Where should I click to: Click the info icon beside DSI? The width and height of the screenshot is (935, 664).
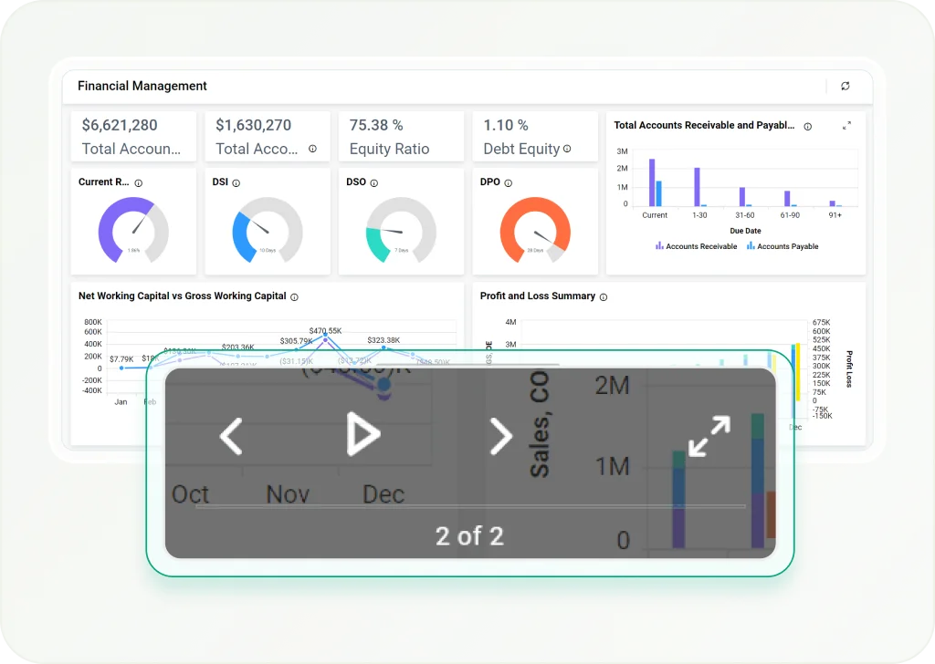tap(236, 183)
